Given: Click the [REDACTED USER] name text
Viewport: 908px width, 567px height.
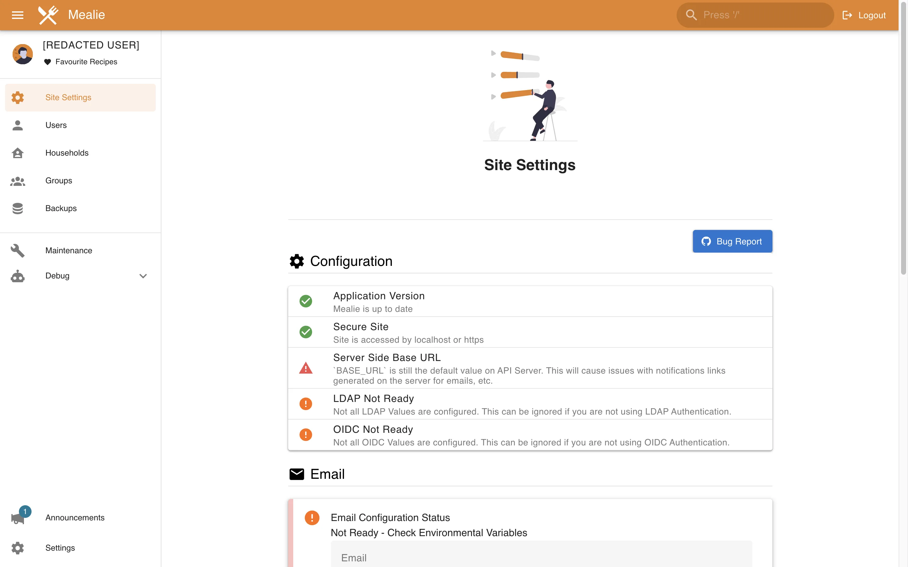Looking at the screenshot, I should (x=91, y=45).
